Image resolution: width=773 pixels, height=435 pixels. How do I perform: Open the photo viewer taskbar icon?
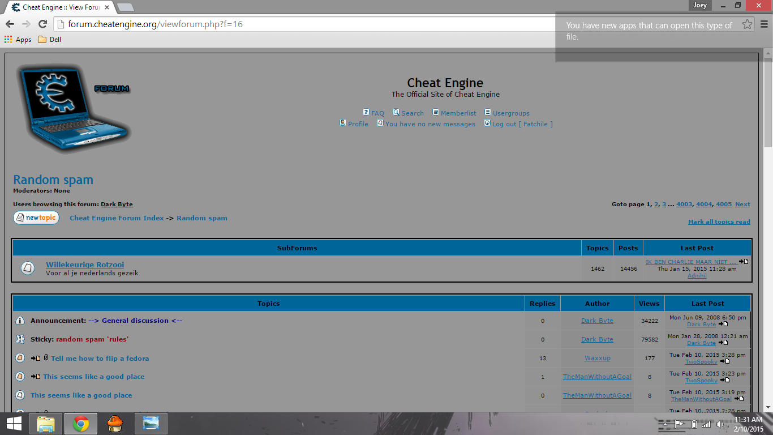click(x=151, y=424)
